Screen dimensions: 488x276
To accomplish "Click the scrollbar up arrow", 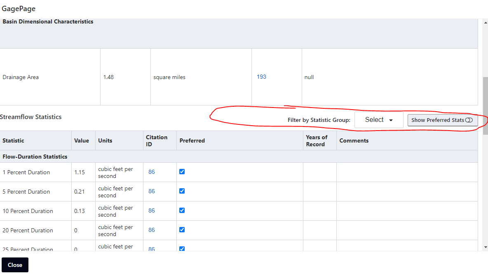I will 486,23.
